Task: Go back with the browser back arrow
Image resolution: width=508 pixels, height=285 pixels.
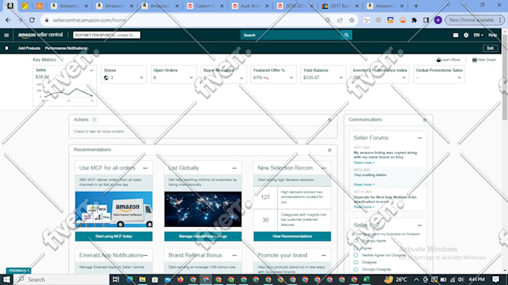Action: point(8,20)
